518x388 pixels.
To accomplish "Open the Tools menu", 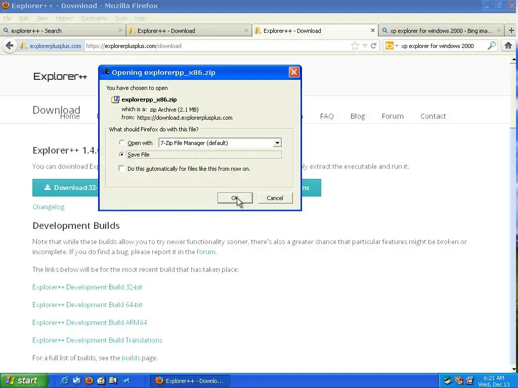I will (121, 18).
